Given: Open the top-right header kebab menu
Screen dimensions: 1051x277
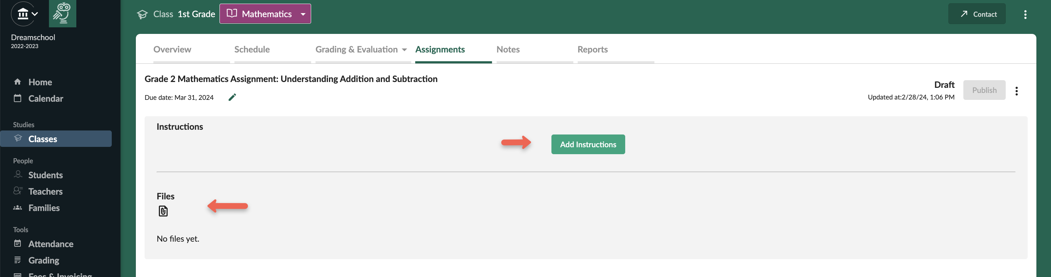Looking at the screenshot, I should (x=1025, y=14).
